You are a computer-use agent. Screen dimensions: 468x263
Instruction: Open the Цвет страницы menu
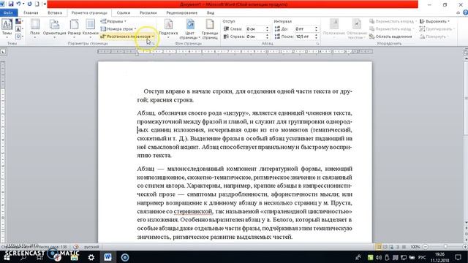pyautogui.click(x=189, y=28)
